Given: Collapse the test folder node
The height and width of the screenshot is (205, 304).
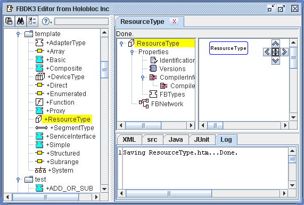Looking at the screenshot, I should pyautogui.click(x=18, y=180).
